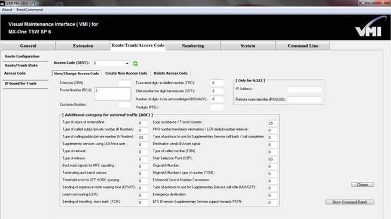Open Route Configuration in the sidebar
391x219 pixels.
pos(22,56)
